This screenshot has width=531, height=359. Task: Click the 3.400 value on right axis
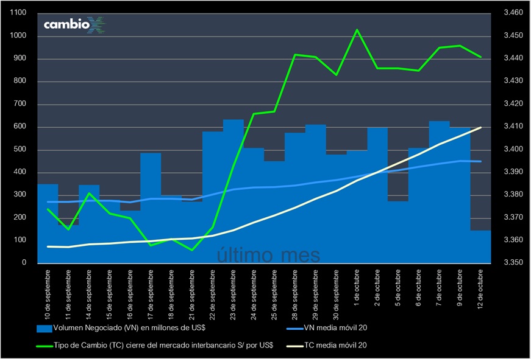(x=513, y=149)
